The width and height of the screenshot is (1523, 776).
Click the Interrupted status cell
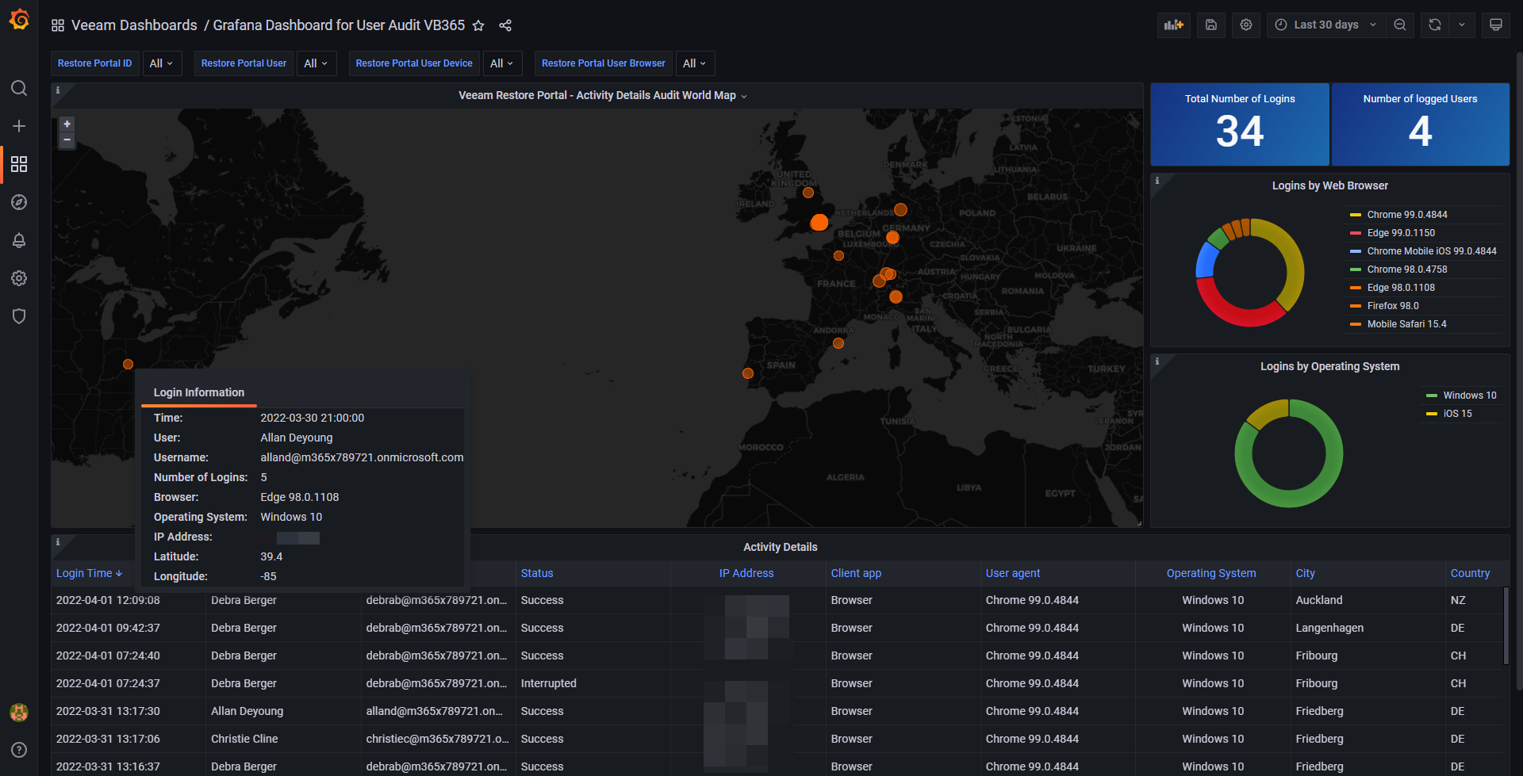[x=548, y=683]
